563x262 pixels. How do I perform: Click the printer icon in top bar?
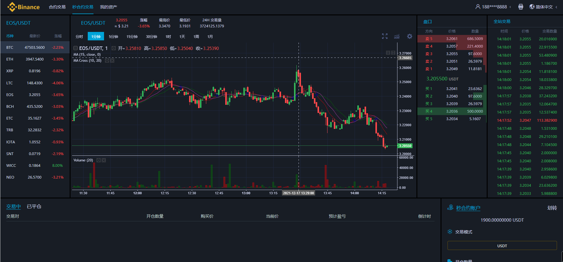click(x=520, y=7)
